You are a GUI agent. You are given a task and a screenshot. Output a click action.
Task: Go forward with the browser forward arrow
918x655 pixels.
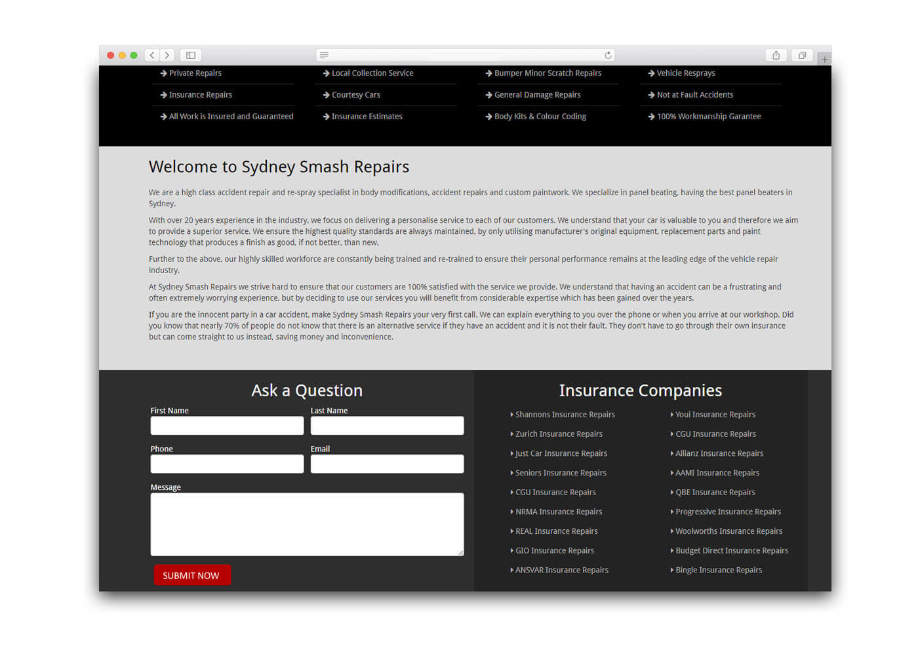coord(167,55)
